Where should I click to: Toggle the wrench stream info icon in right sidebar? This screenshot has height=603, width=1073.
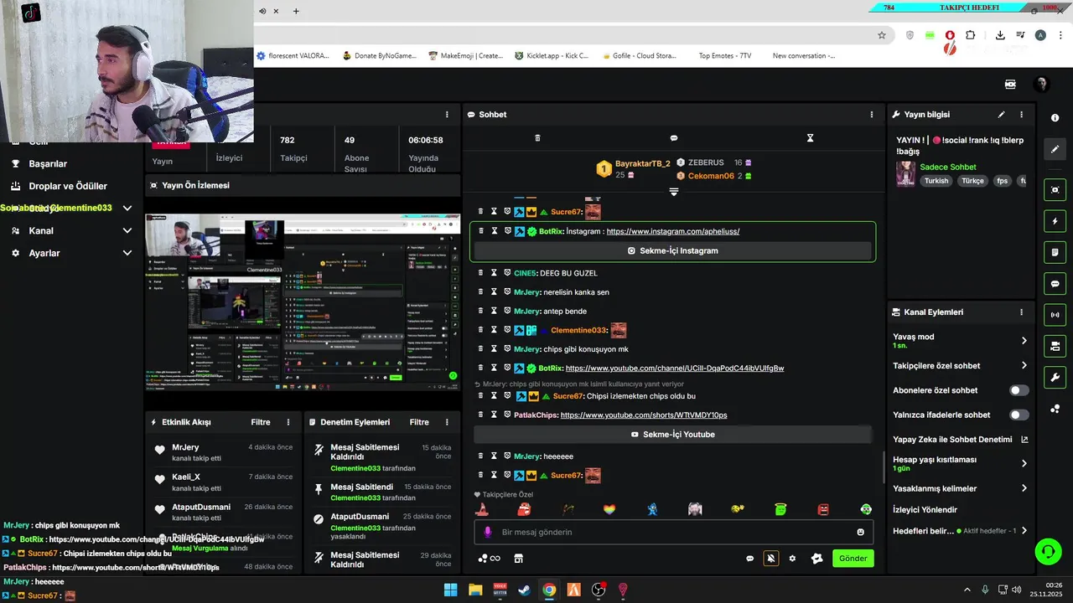[x=1055, y=377]
